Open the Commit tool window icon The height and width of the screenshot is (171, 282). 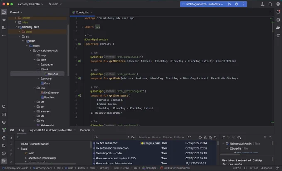pos(4,20)
